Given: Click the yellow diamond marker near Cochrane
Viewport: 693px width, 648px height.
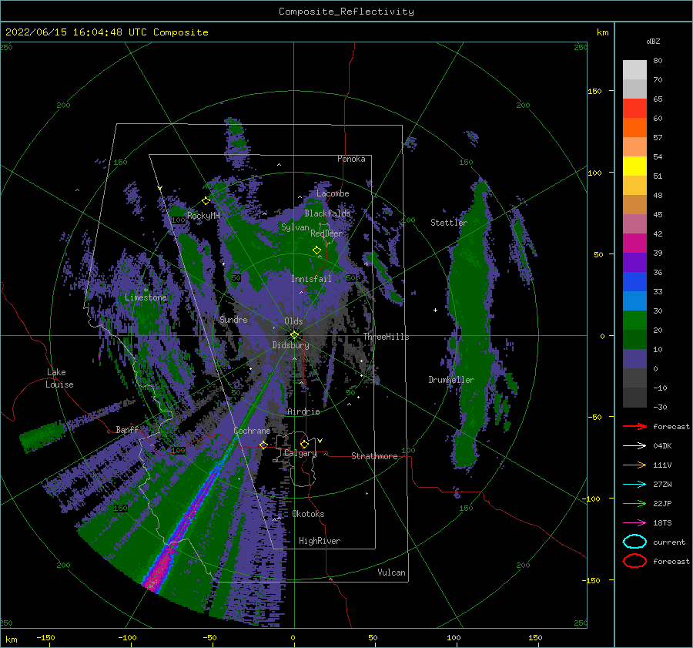Looking at the screenshot, I should [x=263, y=445].
